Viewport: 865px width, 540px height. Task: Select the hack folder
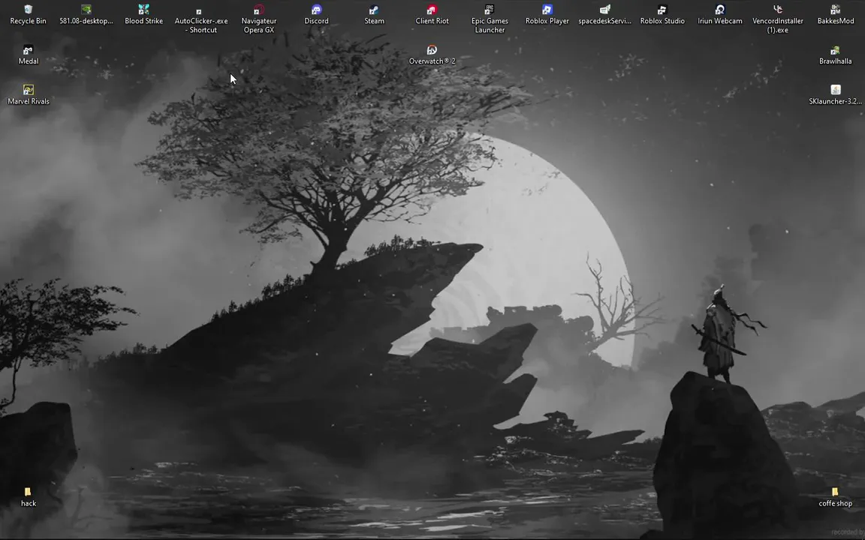28,496
